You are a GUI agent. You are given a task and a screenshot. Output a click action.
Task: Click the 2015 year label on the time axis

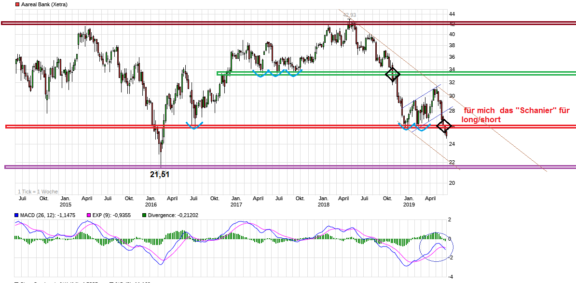point(66,204)
